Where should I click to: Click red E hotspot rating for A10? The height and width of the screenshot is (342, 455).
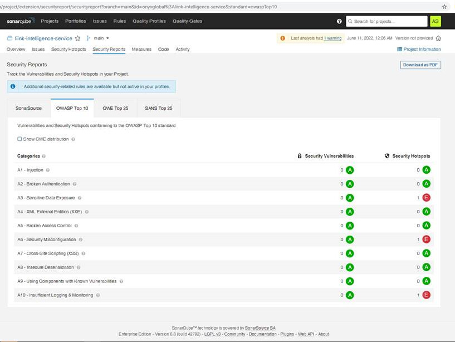tap(426, 295)
